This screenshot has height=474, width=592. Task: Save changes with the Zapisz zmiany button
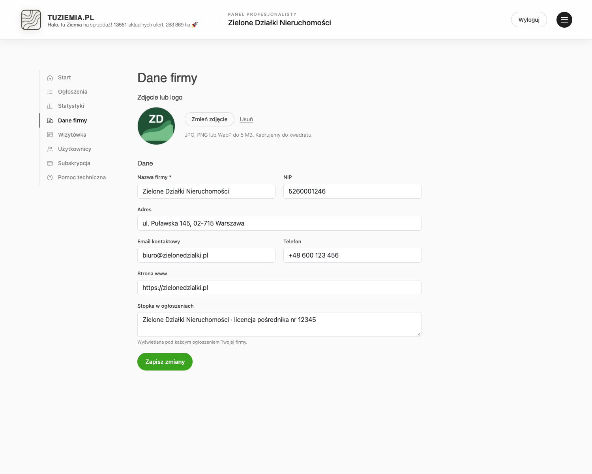[x=165, y=362]
